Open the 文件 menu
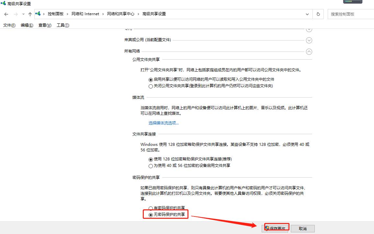This screenshot has height=234, width=374. click(x=9, y=25)
